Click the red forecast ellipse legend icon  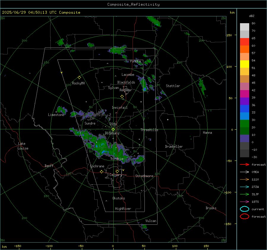244,216
